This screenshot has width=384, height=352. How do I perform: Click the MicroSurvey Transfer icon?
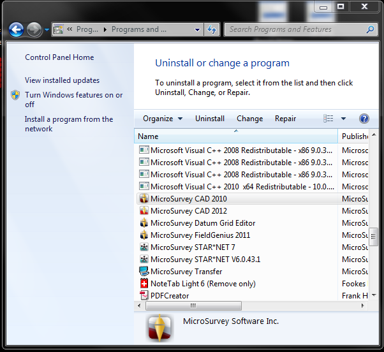(x=144, y=272)
